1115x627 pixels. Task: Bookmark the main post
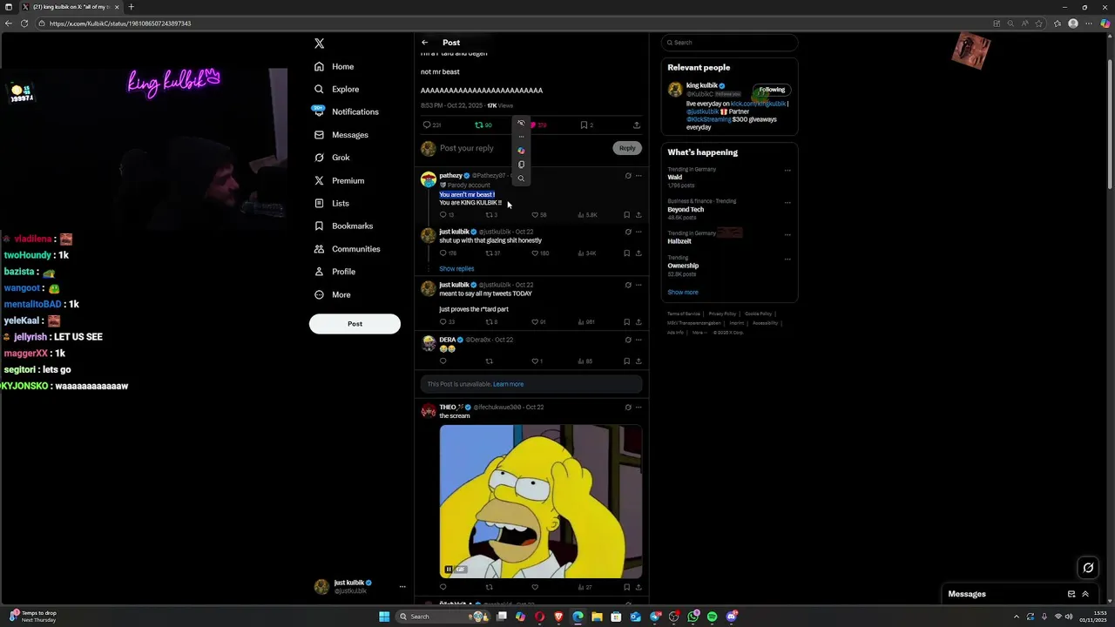tap(586, 125)
